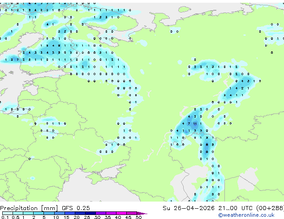Viewport: 284px width, 219px height.
Task: Click the '0.1' legend scale label
Action: coord(5,217)
